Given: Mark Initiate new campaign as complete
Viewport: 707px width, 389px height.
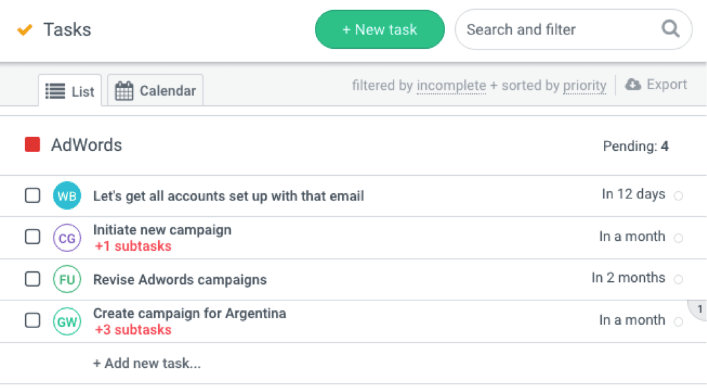Looking at the screenshot, I should pyautogui.click(x=32, y=237).
